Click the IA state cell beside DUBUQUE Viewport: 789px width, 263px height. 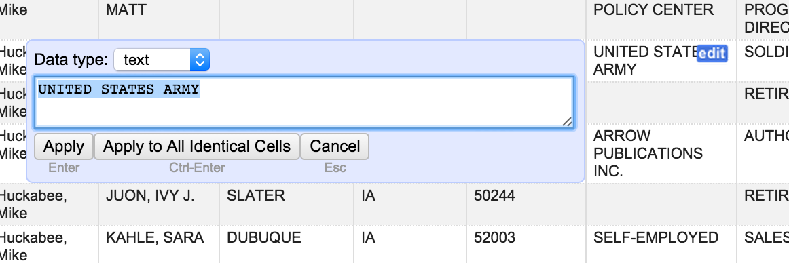click(x=409, y=245)
